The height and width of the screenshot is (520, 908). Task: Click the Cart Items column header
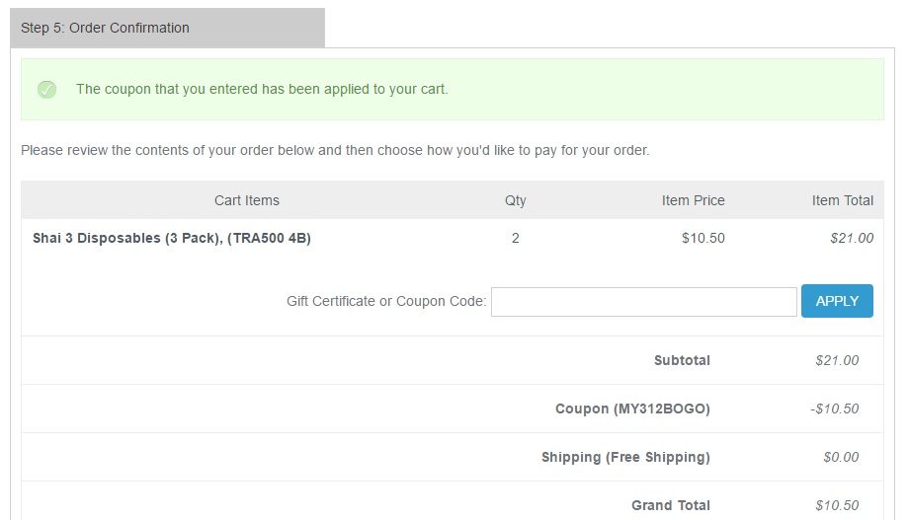click(x=247, y=200)
